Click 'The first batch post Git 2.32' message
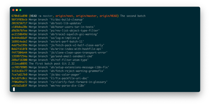The width and height of the screenshot is (210, 105). click(x=52, y=64)
